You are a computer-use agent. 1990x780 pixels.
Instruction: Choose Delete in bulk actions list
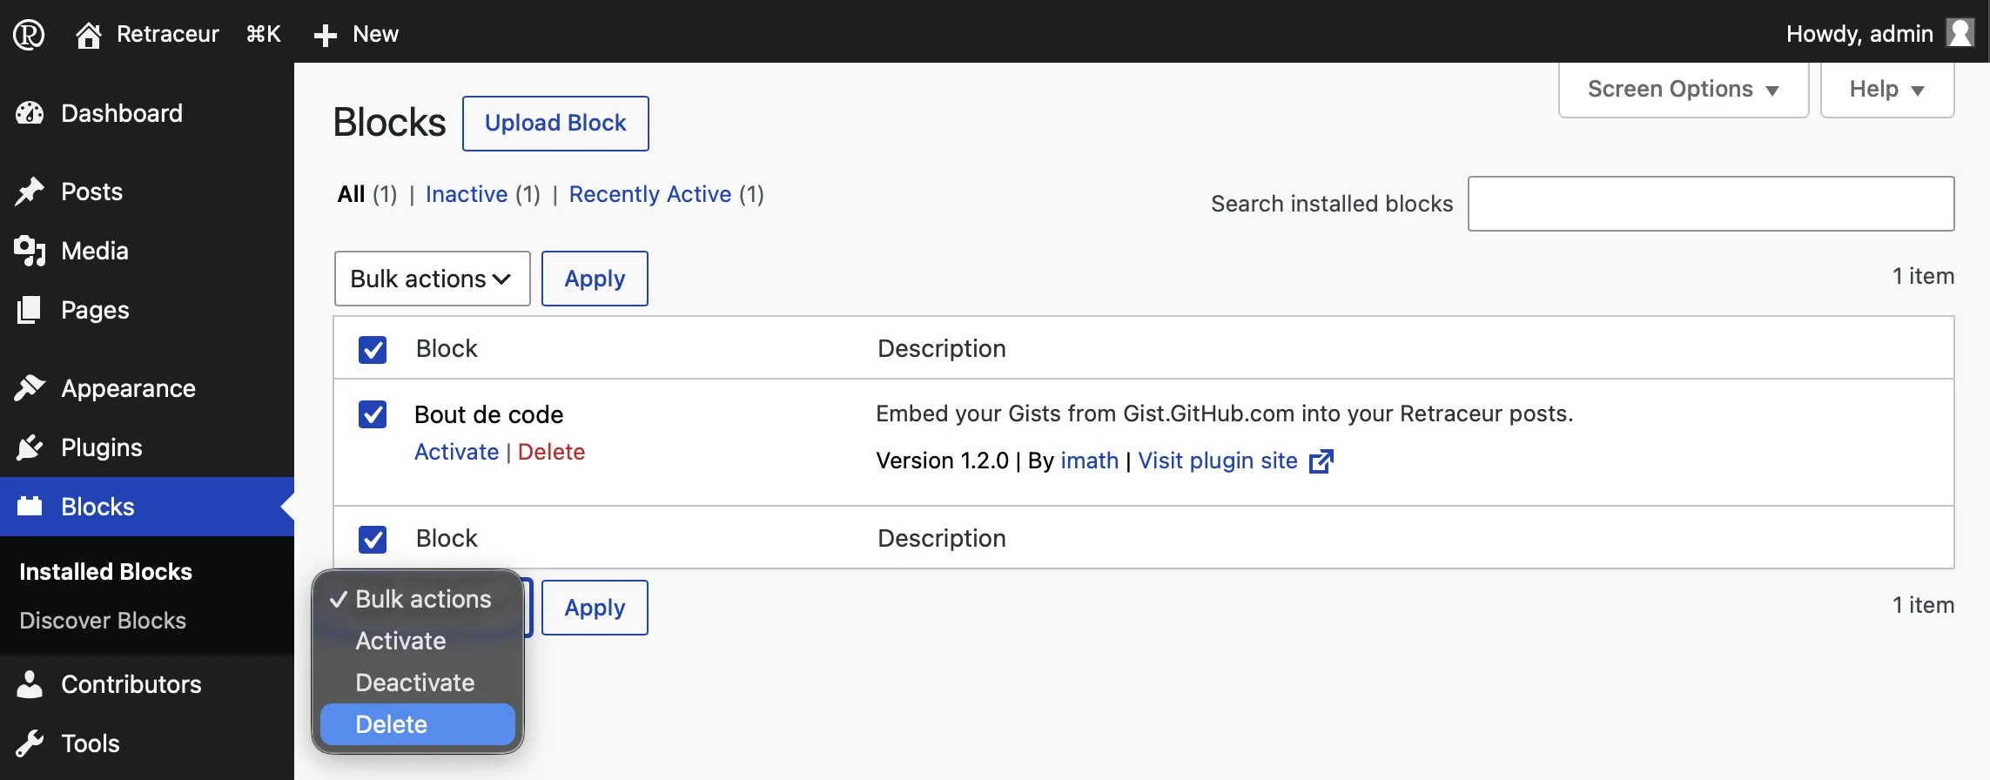[x=418, y=724]
